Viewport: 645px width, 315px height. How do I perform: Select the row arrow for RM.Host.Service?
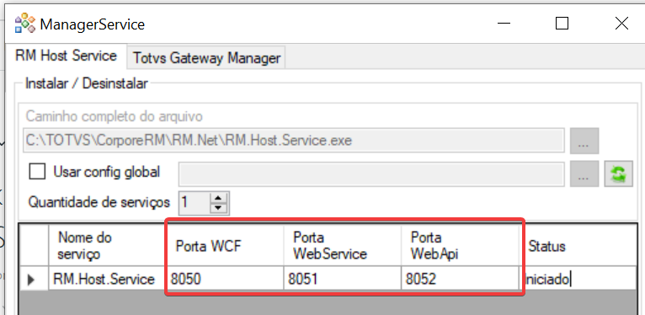[x=34, y=280]
